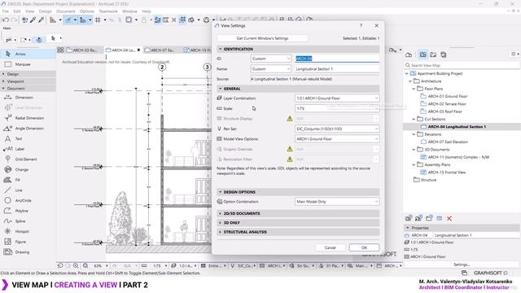Select the Polyline tool
Screen dimensions: 521x293
(x=28, y=211)
